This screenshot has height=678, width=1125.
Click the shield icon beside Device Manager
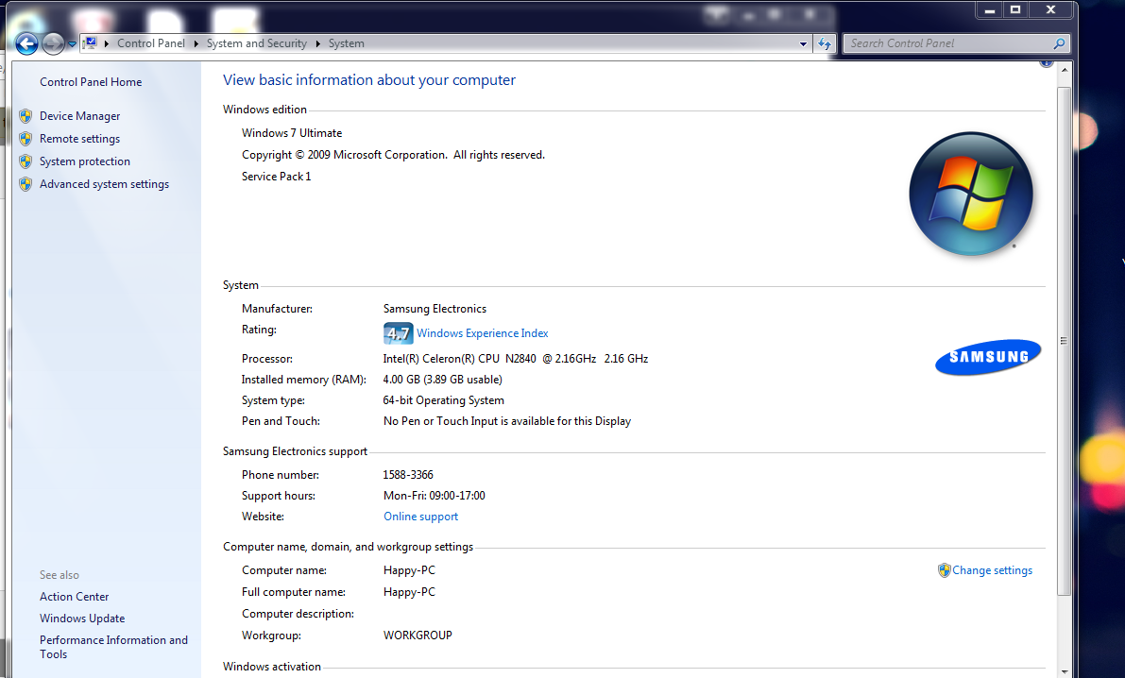pyautogui.click(x=26, y=115)
